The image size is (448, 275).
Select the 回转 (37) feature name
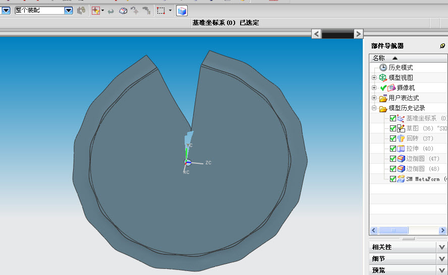point(420,139)
